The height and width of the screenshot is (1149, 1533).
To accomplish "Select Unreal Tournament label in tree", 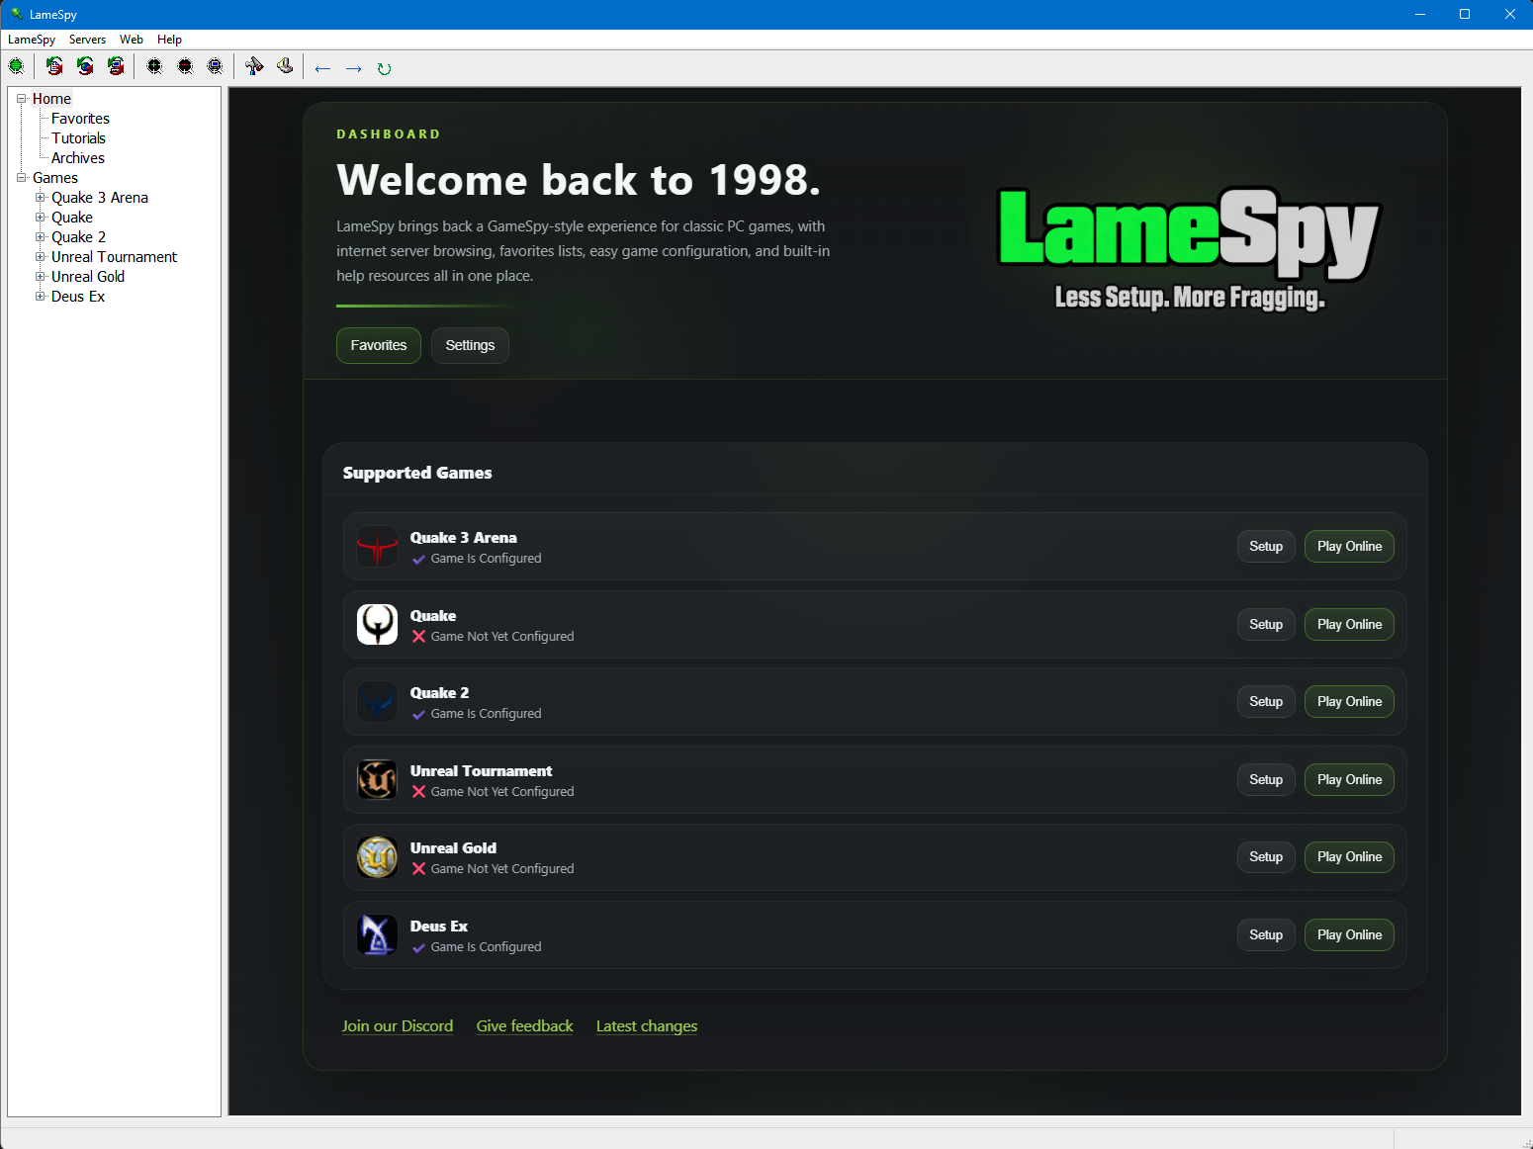I will click(114, 257).
